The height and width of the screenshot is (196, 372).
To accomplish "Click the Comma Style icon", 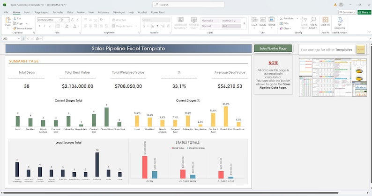I will click(157, 26).
